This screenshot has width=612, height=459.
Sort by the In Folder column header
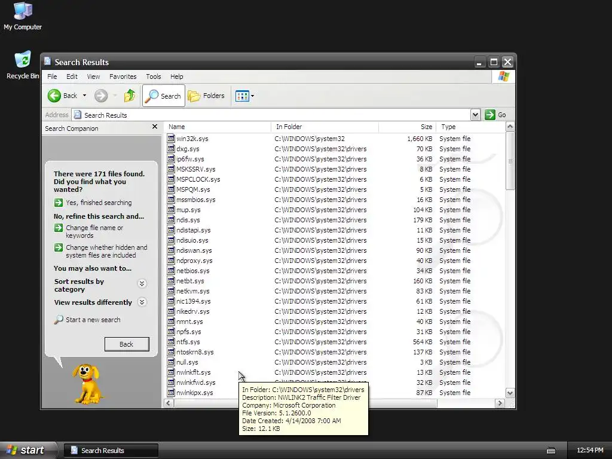click(325, 127)
